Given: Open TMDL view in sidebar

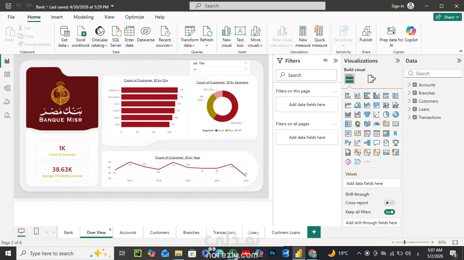Looking at the screenshot, I should click(x=7, y=115).
